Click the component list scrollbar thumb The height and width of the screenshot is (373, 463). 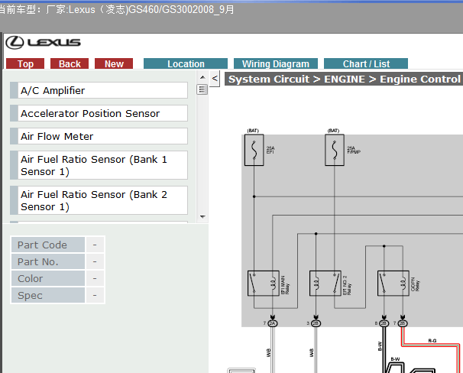pos(202,89)
